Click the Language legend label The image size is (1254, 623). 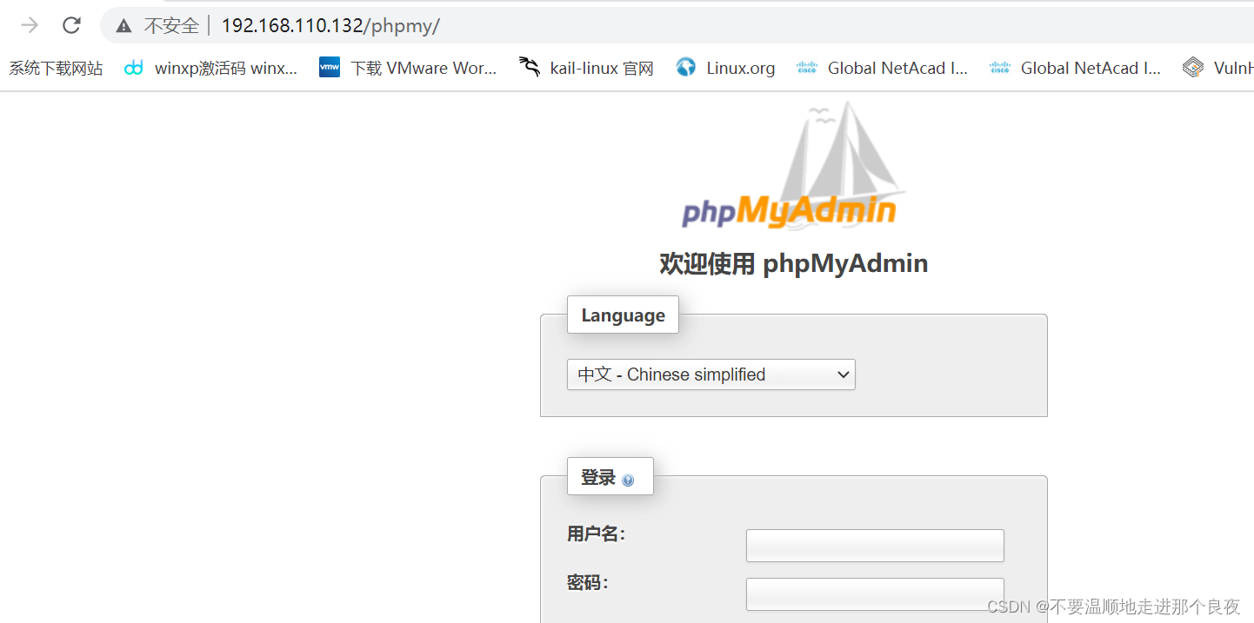(624, 315)
